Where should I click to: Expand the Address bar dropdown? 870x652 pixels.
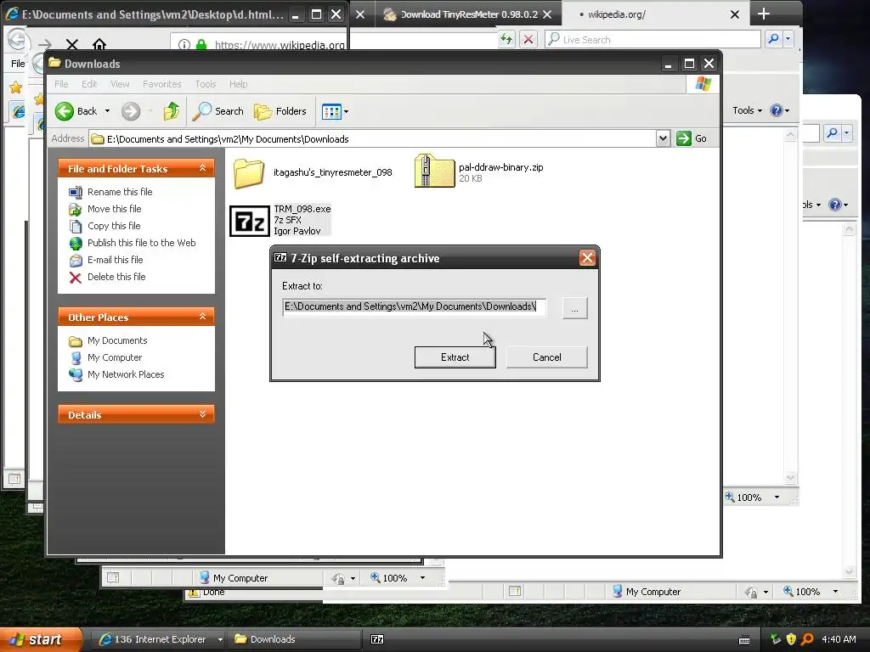click(x=663, y=138)
